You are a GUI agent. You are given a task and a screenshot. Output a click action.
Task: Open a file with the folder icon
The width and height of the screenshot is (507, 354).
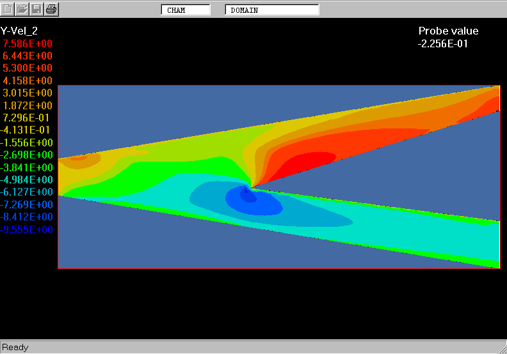(22, 9)
